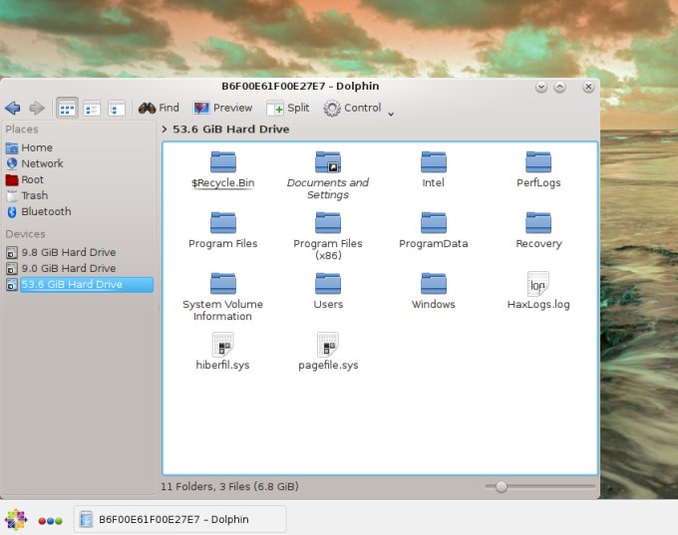
Task: Select the Intel folder
Action: (434, 169)
